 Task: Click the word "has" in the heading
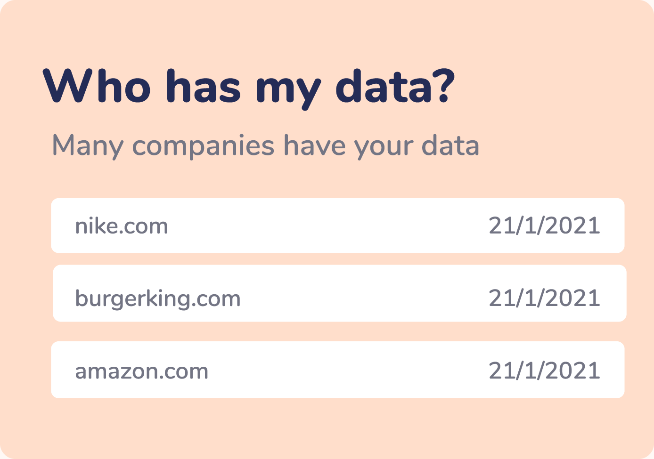click(204, 87)
